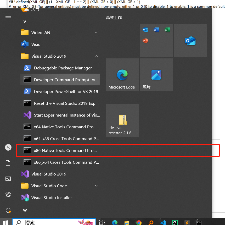Image resolution: width=225 pixels, height=225 pixels.
Task: Open Pictures from Start sidebar
Action: click(x=8, y=179)
